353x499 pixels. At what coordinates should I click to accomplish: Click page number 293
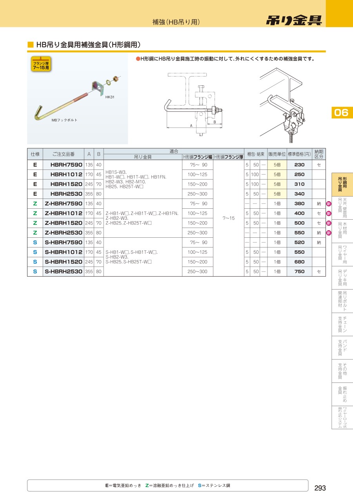click(x=320, y=488)
